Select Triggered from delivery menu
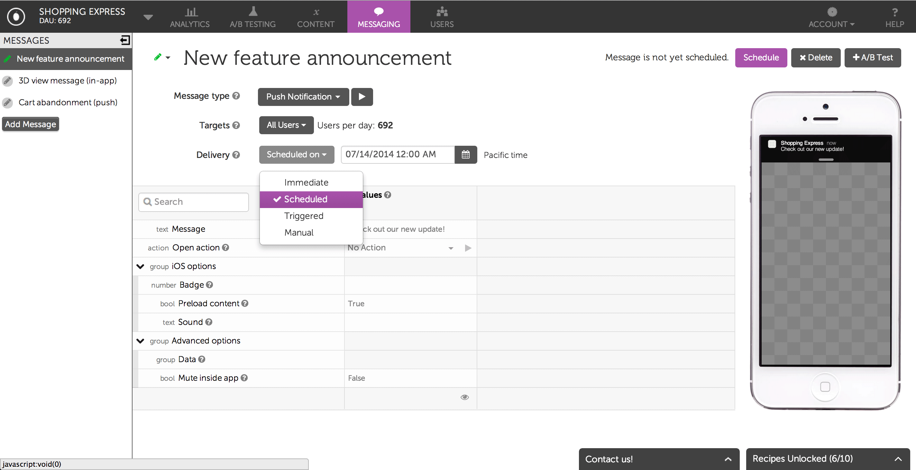This screenshot has width=916, height=470. [x=303, y=216]
